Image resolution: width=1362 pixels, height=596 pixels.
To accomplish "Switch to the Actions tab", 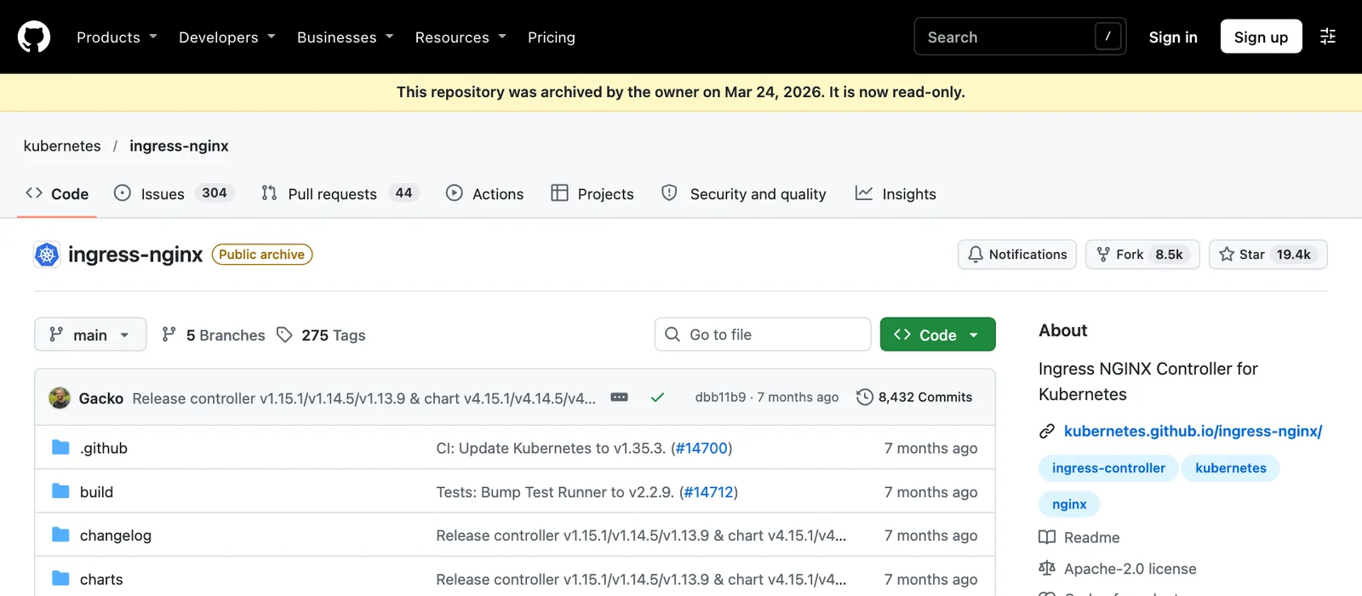I will pos(485,194).
